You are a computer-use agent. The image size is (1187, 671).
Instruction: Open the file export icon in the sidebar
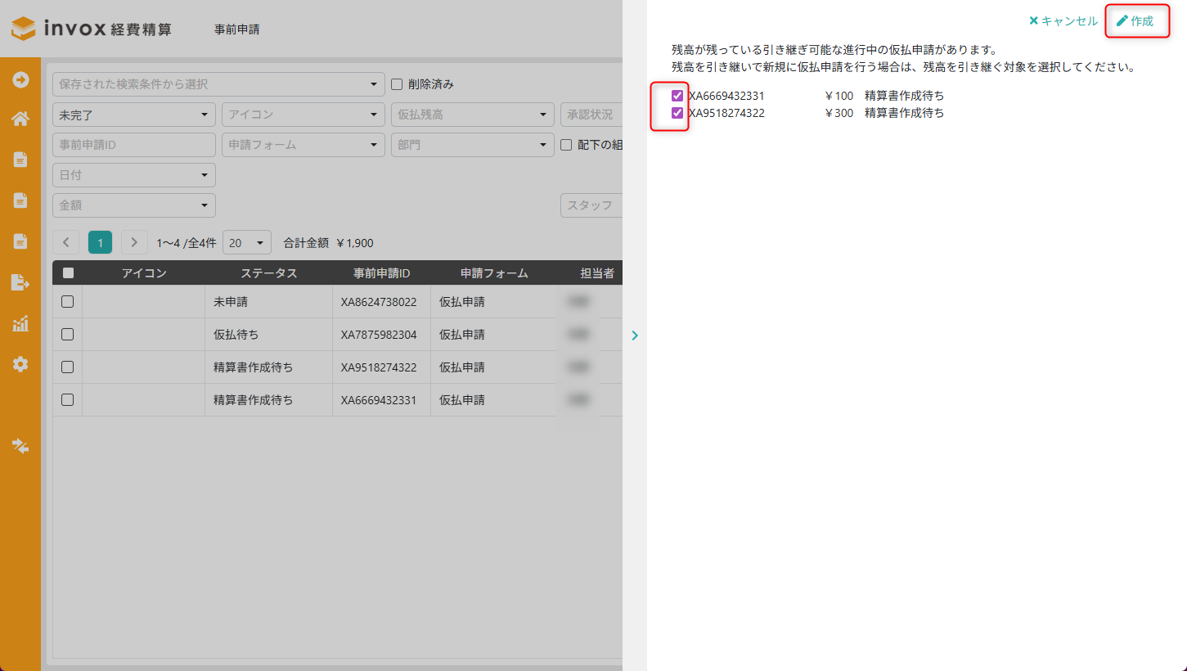[x=20, y=282]
